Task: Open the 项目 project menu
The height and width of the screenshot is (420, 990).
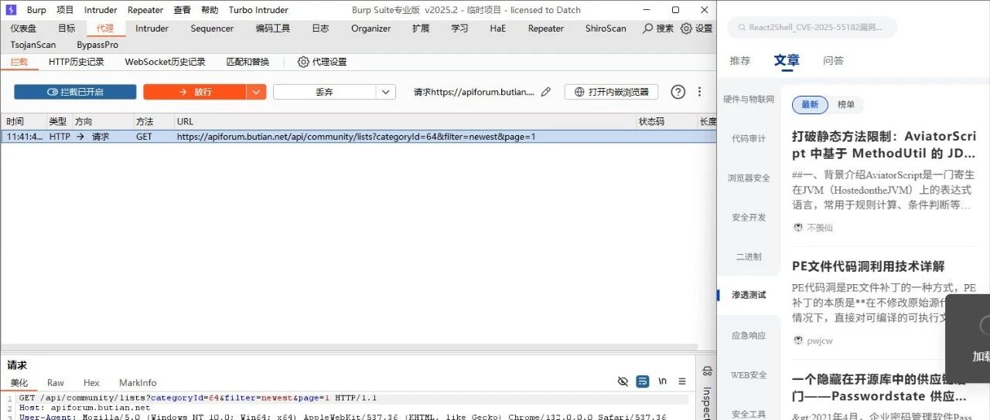Action: coord(65,10)
